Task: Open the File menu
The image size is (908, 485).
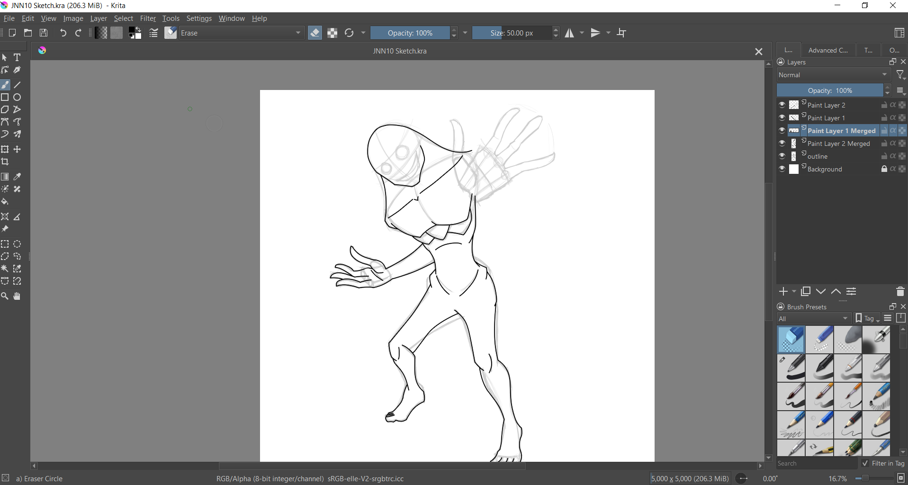Action: 9,18
